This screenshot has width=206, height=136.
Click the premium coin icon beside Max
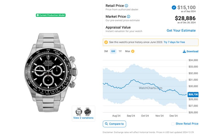133,51
